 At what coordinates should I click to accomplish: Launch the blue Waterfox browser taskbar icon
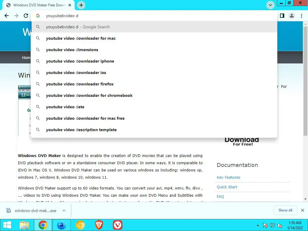pyautogui.click(x=61, y=225)
